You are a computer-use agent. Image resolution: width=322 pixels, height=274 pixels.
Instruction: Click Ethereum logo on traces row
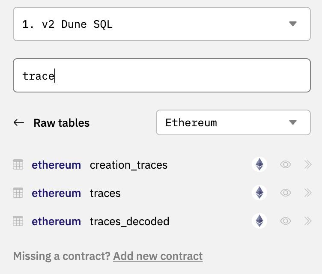(x=259, y=193)
